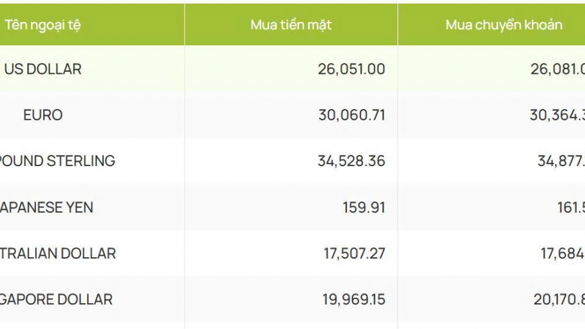The height and width of the screenshot is (329, 585).
Task: Select the Euro transfer buying rate
Action: (557, 115)
